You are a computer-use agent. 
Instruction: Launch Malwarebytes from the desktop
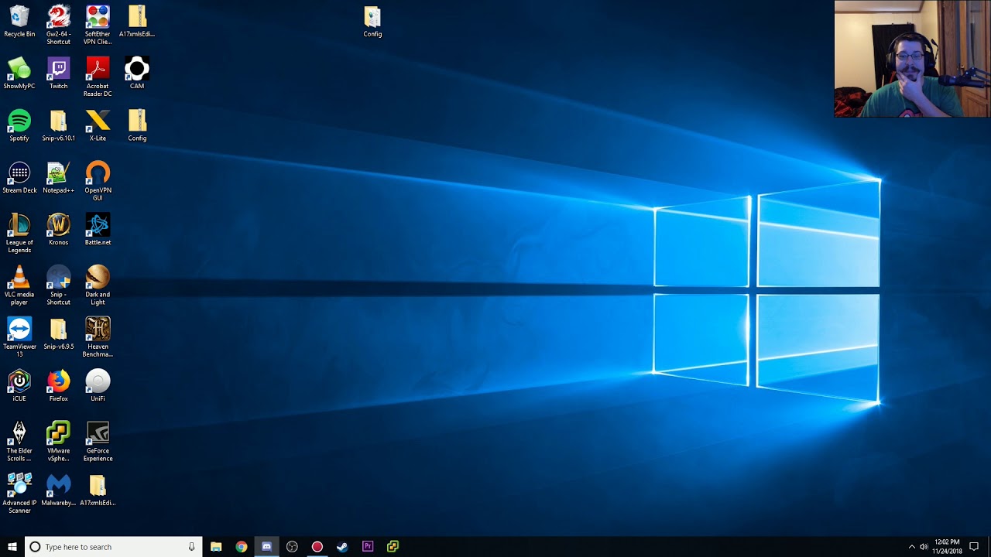tap(58, 489)
